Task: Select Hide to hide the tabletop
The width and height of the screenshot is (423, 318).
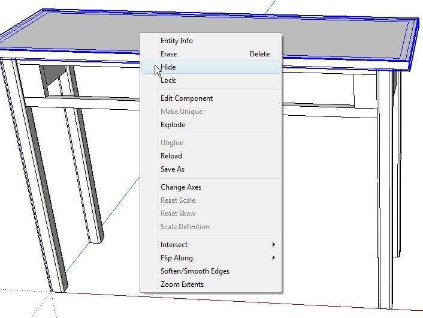Action: click(x=211, y=67)
